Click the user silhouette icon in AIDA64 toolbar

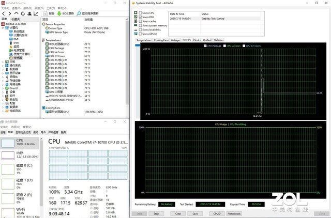[29, 14]
